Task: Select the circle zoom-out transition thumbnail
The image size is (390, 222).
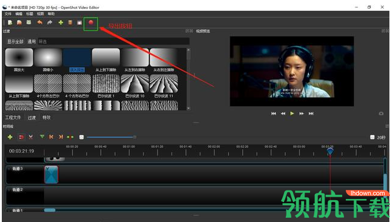Action: tap(48, 58)
